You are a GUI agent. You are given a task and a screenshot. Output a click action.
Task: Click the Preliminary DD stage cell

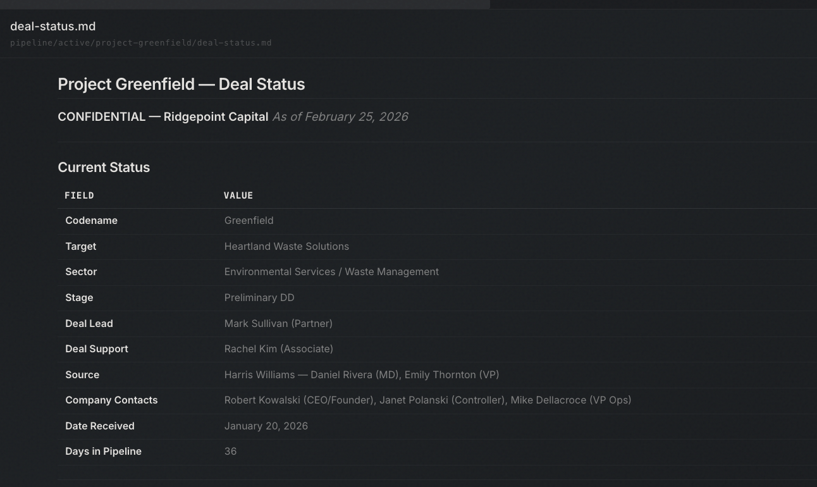pos(259,297)
